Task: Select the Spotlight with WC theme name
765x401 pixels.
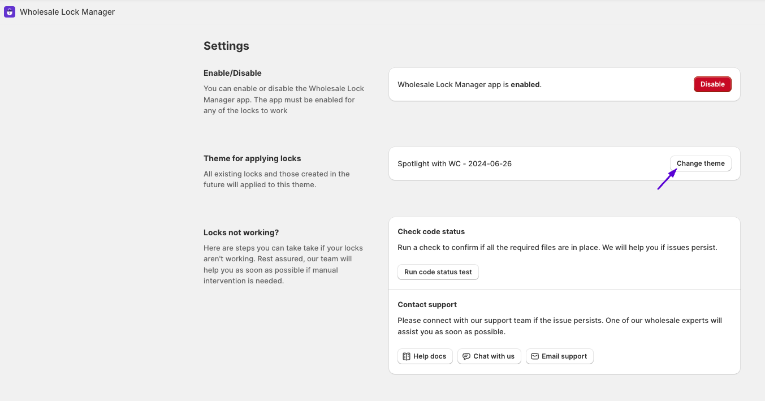Action: (x=455, y=163)
